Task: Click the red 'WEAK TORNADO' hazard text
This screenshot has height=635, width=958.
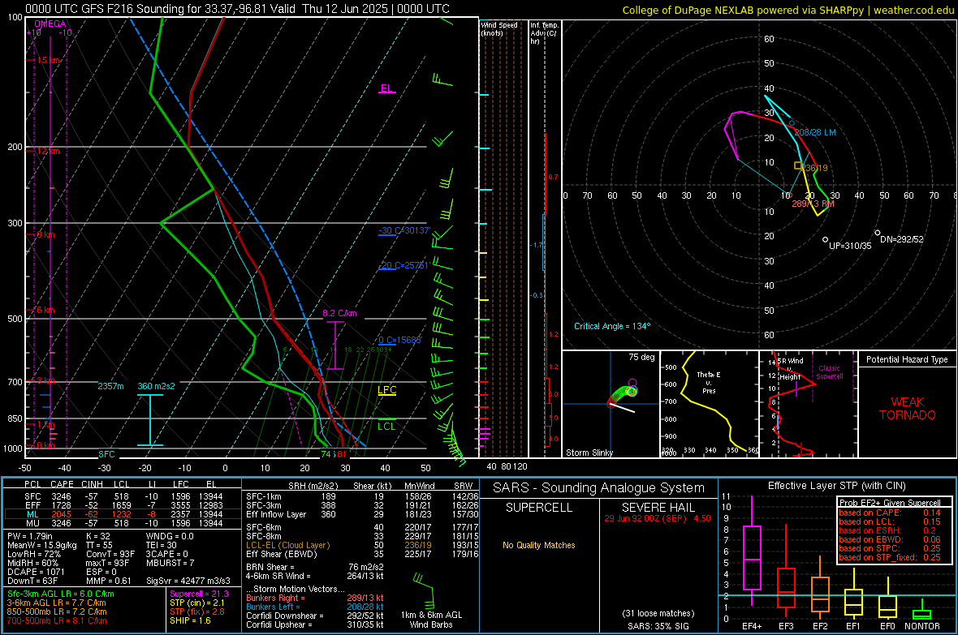Action: (908, 409)
